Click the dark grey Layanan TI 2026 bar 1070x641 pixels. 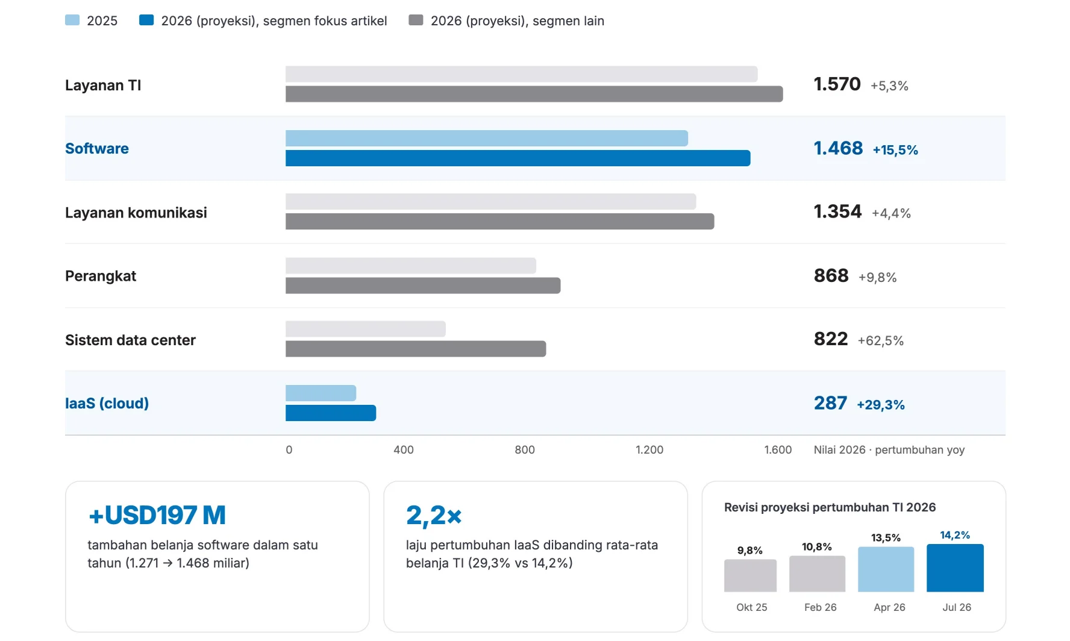pyautogui.click(x=534, y=94)
